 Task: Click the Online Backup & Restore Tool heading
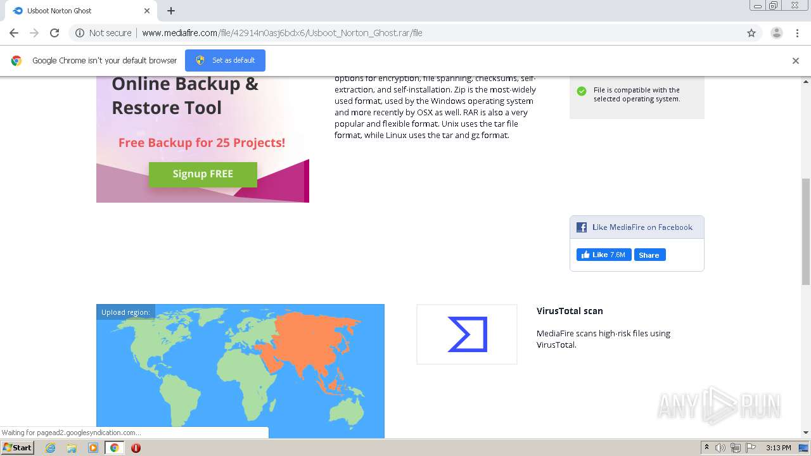[185, 96]
